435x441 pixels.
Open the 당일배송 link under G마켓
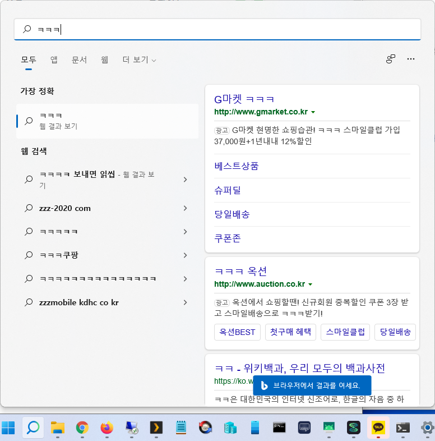232,214
